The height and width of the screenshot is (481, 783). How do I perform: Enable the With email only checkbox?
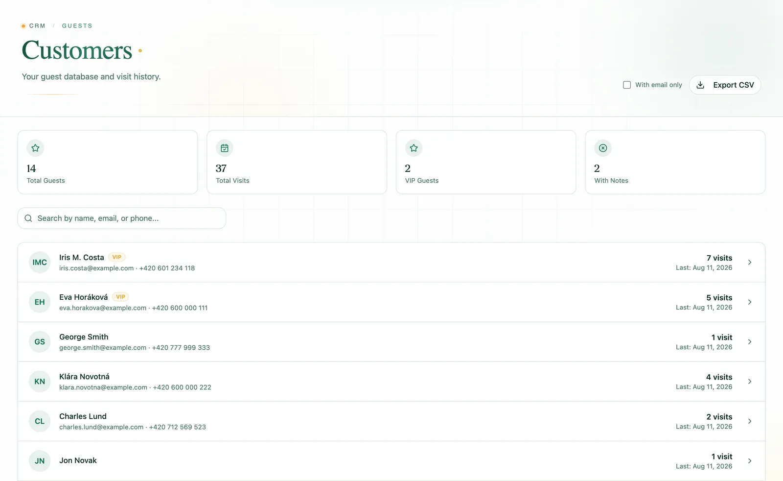point(627,85)
